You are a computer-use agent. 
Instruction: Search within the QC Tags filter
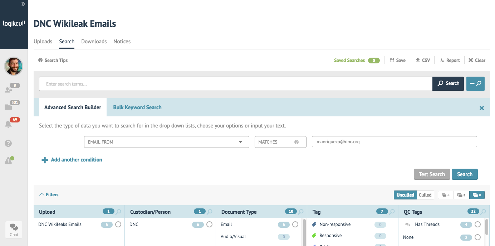[x=483, y=212]
